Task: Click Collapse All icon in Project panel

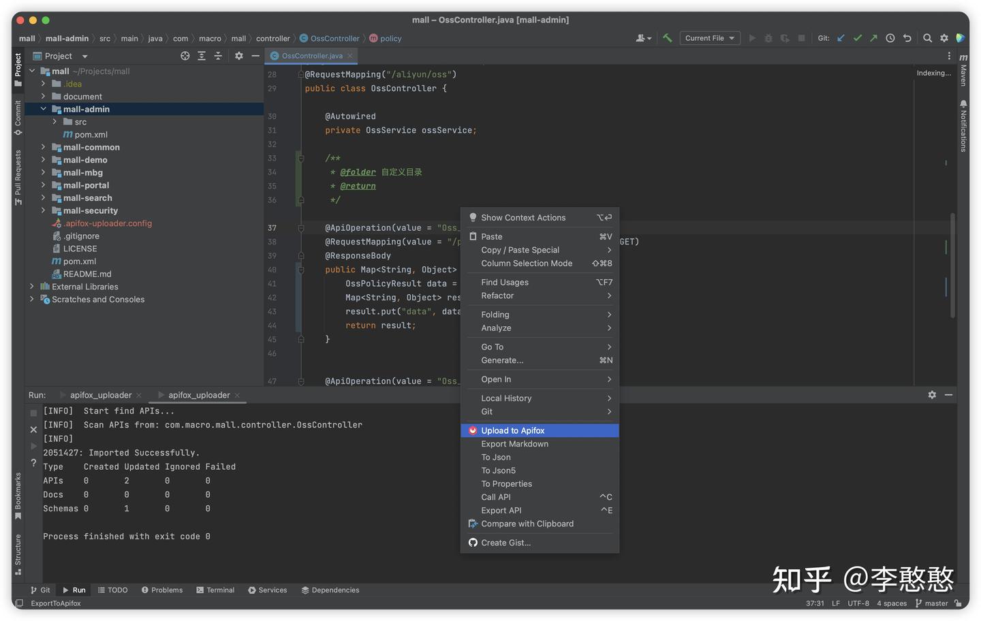Action: [218, 56]
